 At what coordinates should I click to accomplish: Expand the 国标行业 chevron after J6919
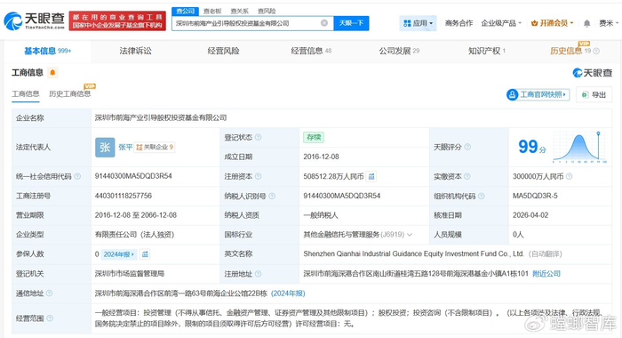tap(410, 235)
